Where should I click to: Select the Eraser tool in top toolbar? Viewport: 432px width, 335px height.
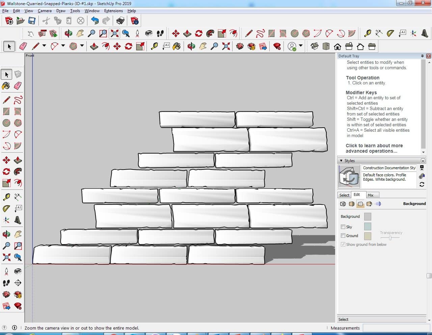(x=23, y=46)
